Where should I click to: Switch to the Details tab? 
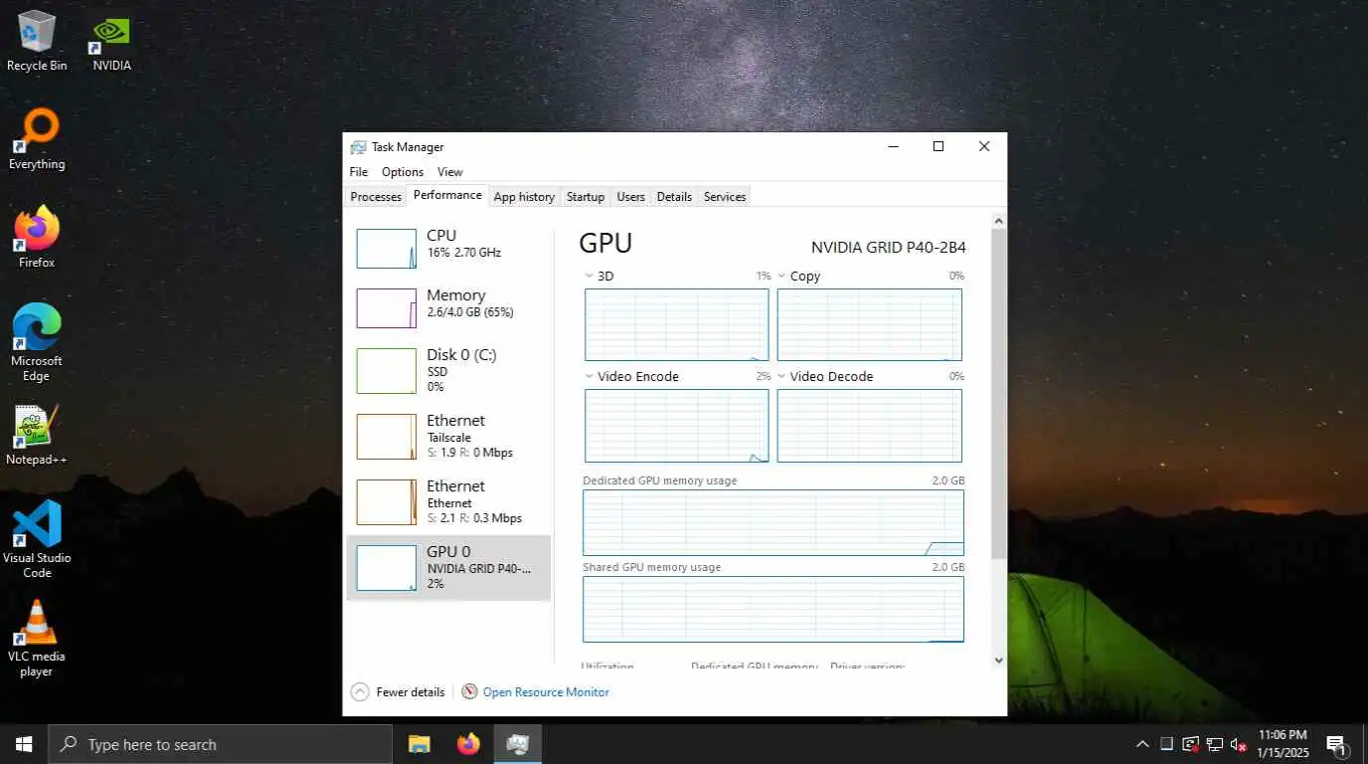point(674,197)
